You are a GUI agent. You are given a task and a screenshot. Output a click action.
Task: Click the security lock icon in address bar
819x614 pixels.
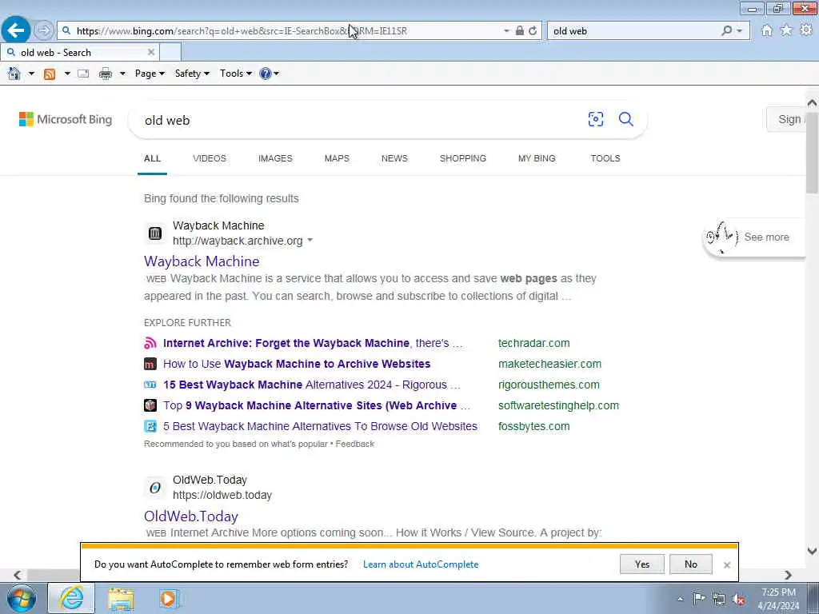[520, 31]
